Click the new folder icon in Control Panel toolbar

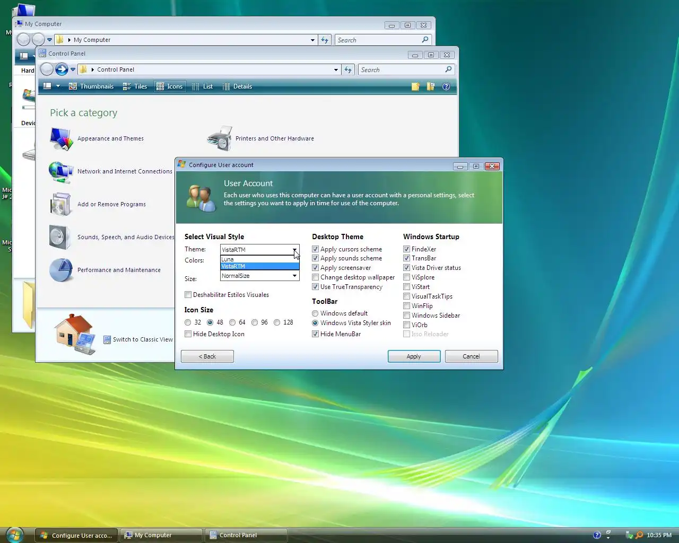(415, 86)
